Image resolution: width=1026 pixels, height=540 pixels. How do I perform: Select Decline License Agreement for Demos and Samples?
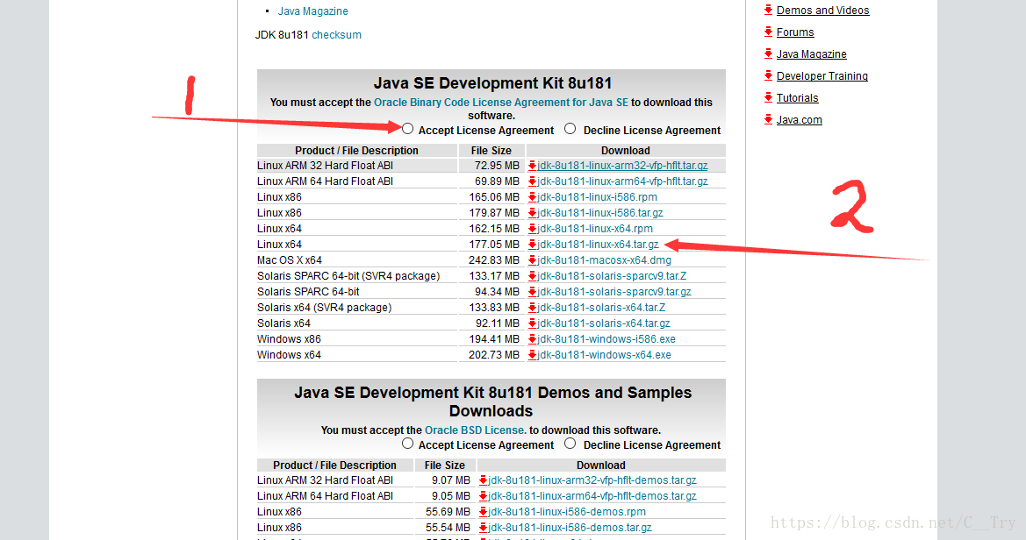point(570,444)
